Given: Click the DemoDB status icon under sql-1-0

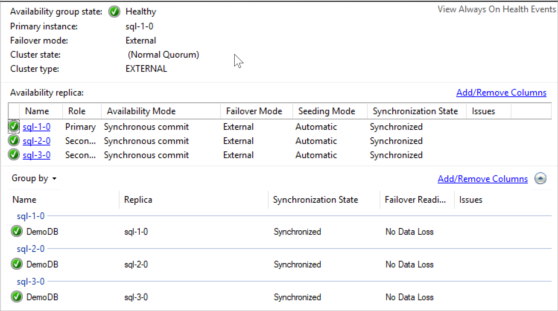Looking at the screenshot, I should (x=17, y=231).
